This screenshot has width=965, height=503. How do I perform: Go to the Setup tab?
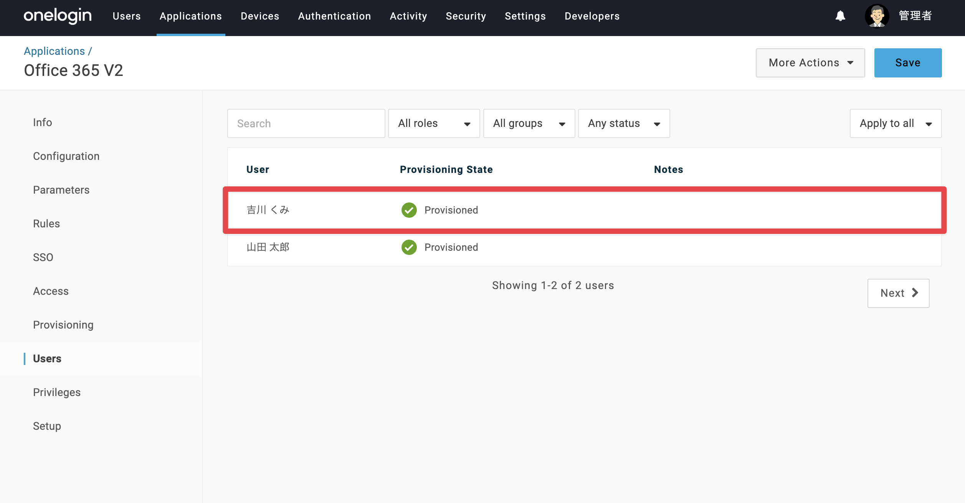click(47, 426)
